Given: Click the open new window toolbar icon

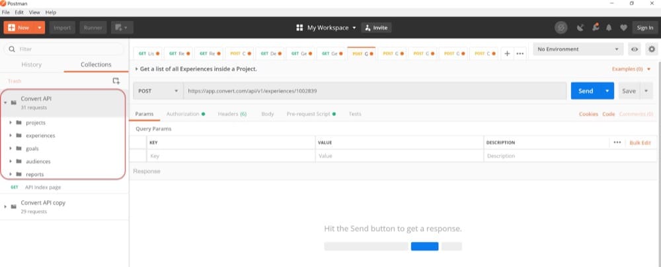Looking at the screenshot, I should tap(122, 28).
